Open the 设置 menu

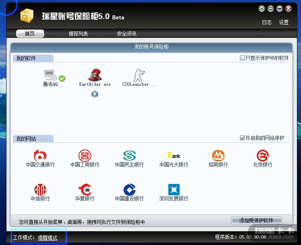point(284,22)
